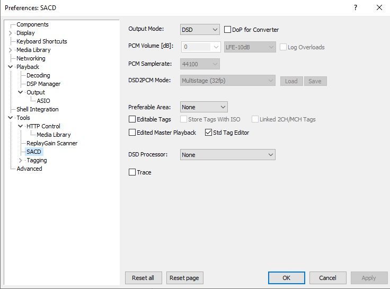The height and width of the screenshot is (289, 390).
Task: Open the DSP Manager page
Action: (x=43, y=84)
